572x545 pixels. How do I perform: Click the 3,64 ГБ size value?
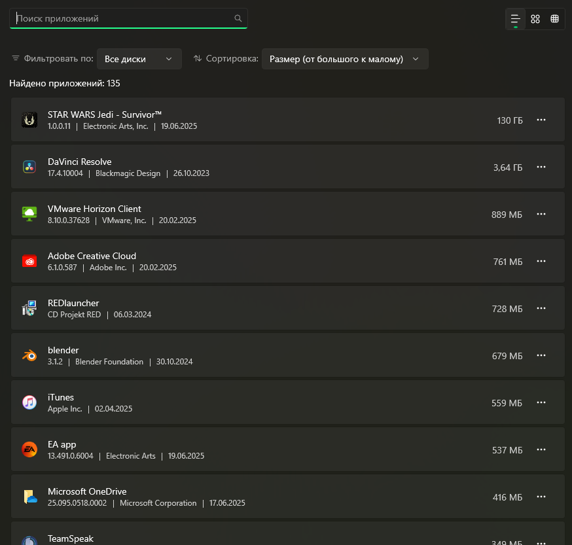click(x=508, y=167)
